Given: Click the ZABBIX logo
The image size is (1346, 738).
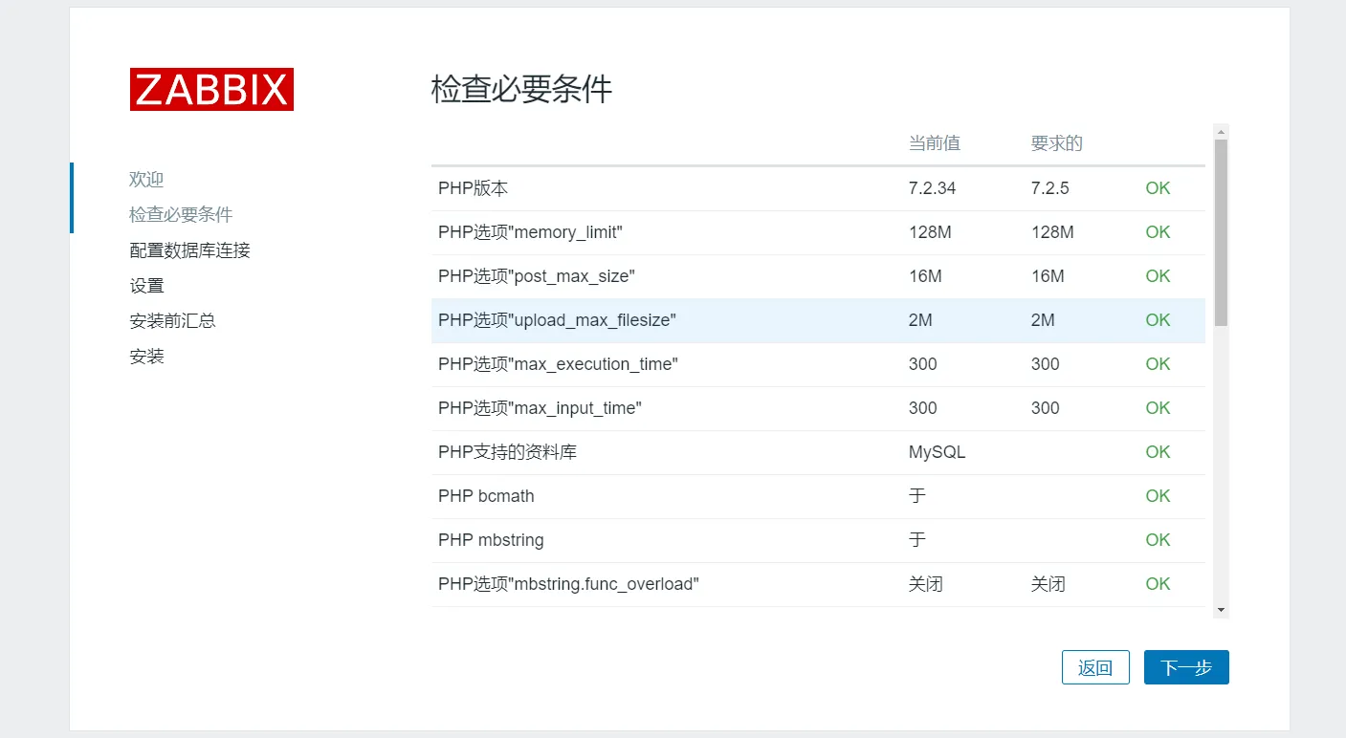Looking at the screenshot, I should tap(211, 89).
